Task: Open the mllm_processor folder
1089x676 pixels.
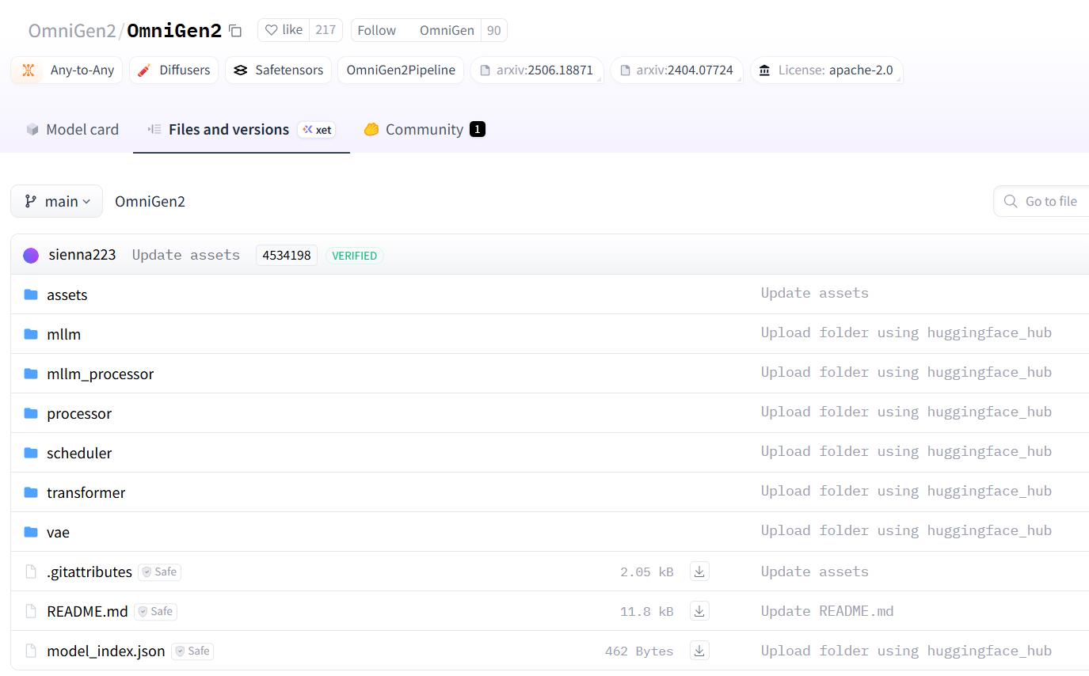Action: coord(100,374)
